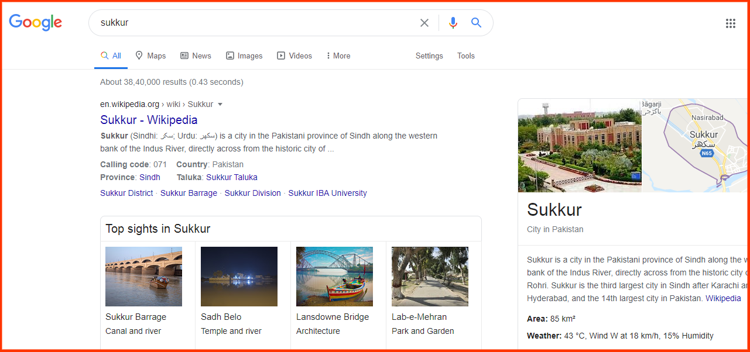This screenshot has width=750, height=352.
Task: Follow the Wikipedia link in the knowledge panel
Action: tap(723, 298)
